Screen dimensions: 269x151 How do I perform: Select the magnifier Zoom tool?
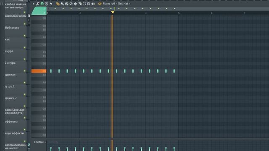pyautogui.click(x=89, y=4)
